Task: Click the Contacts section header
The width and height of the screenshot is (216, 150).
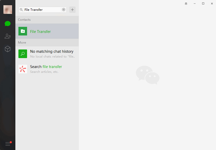Action: coord(47,19)
